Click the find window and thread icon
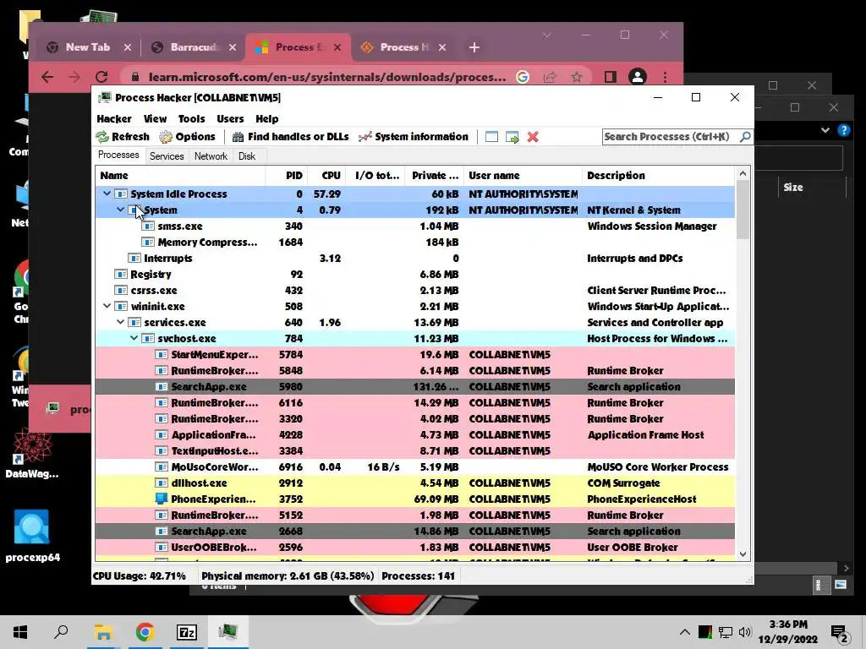 pos(512,137)
